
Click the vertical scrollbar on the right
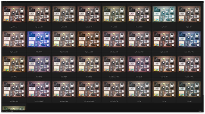tap(203, 50)
